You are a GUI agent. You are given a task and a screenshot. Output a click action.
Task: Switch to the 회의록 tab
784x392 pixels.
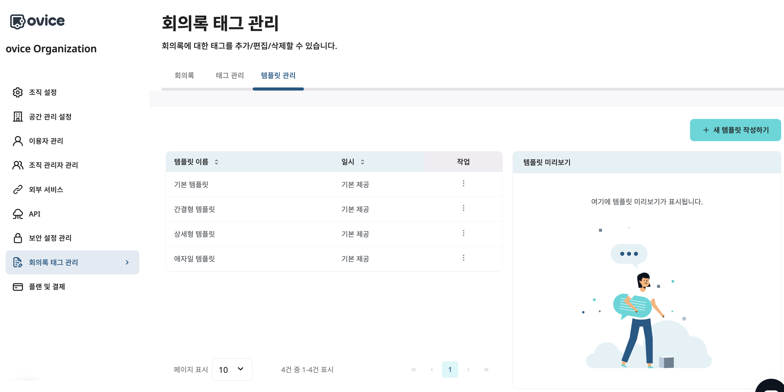pyautogui.click(x=184, y=75)
